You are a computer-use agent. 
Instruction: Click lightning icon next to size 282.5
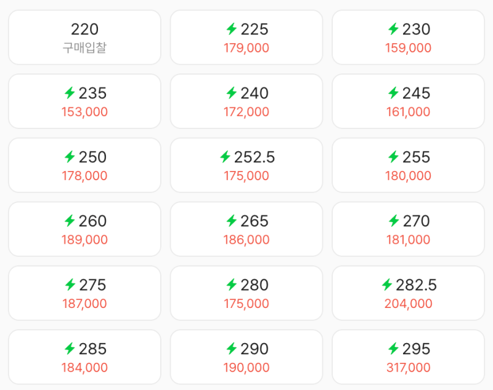[387, 284]
